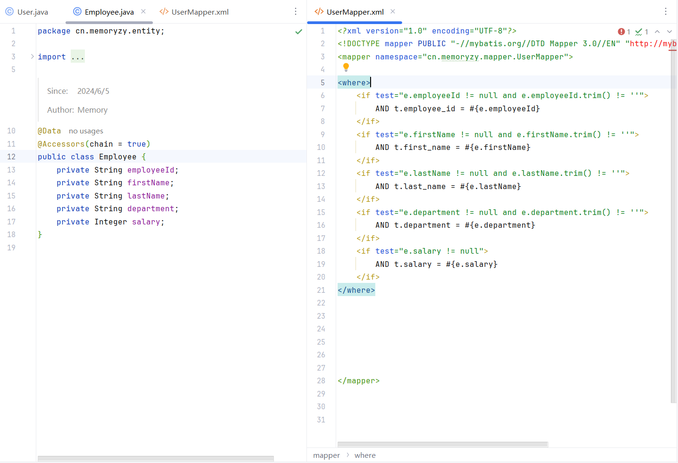Click the 'where' breadcrumb item
Screen dimensions: 678x463
click(x=365, y=455)
